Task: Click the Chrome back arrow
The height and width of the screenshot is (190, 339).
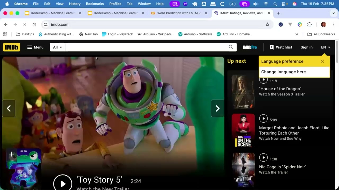Action: tap(6, 25)
